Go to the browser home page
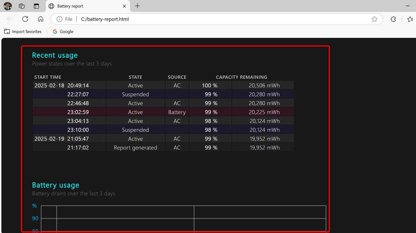Image resolution: width=416 pixels, height=233 pixels. [40, 19]
